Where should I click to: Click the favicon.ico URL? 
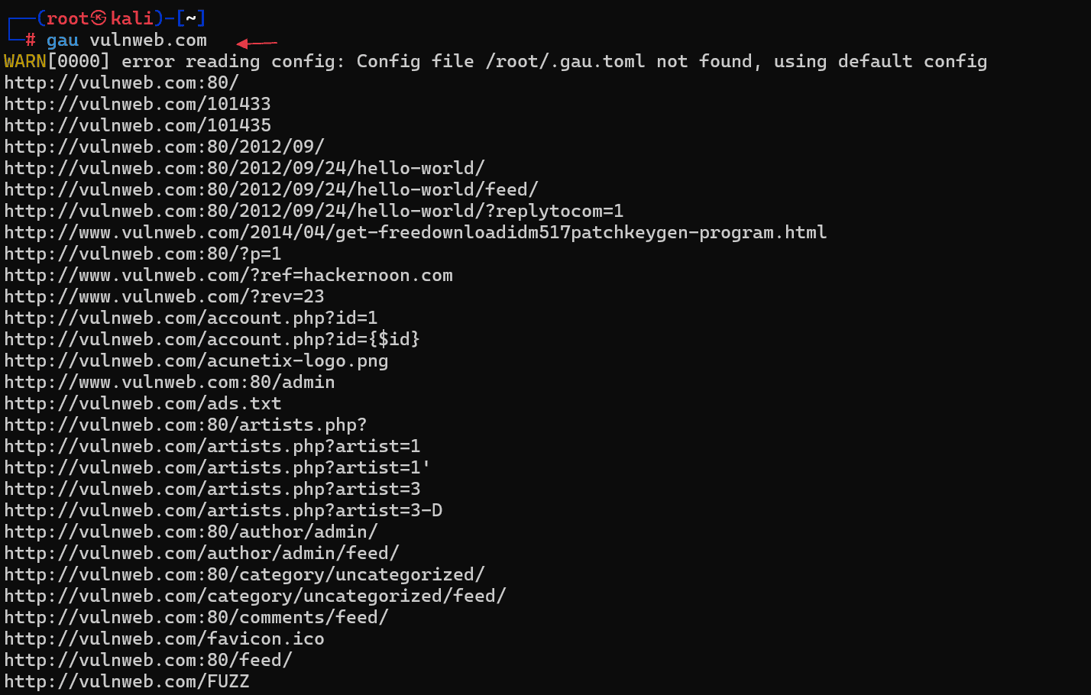164,638
